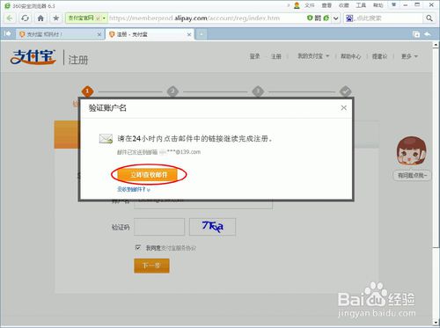Viewport: 440px width, 328px height.
Task: Close the 验证账户名 dialog
Action: 344,108
